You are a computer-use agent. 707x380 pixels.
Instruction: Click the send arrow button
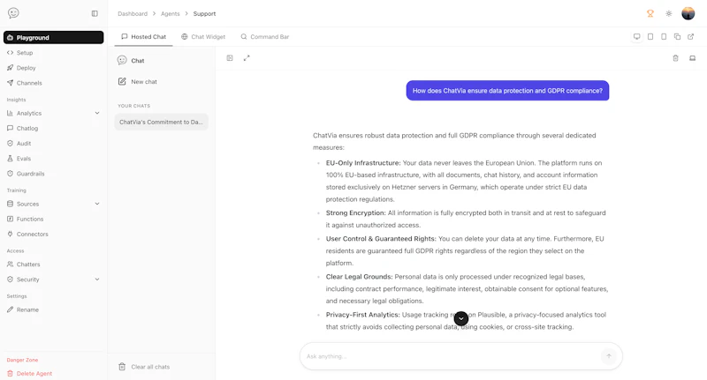[x=609, y=356]
